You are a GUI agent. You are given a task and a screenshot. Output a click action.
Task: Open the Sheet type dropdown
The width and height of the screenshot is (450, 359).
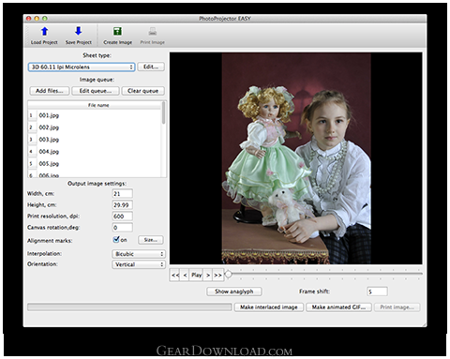point(82,67)
